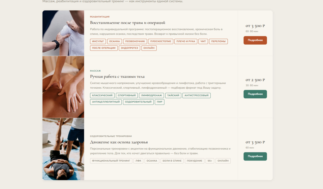Click Подробнее in the Оздоровительные тренировки card
The width and height of the screenshot is (323, 189).
255,156
